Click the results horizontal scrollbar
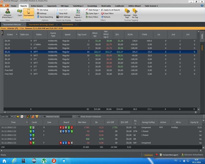This screenshot has height=164, width=205. pyautogui.click(x=68, y=112)
